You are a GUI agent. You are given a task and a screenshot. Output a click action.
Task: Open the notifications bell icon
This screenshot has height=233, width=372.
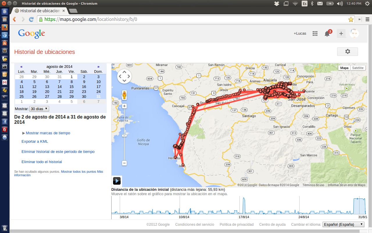tap(327, 33)
